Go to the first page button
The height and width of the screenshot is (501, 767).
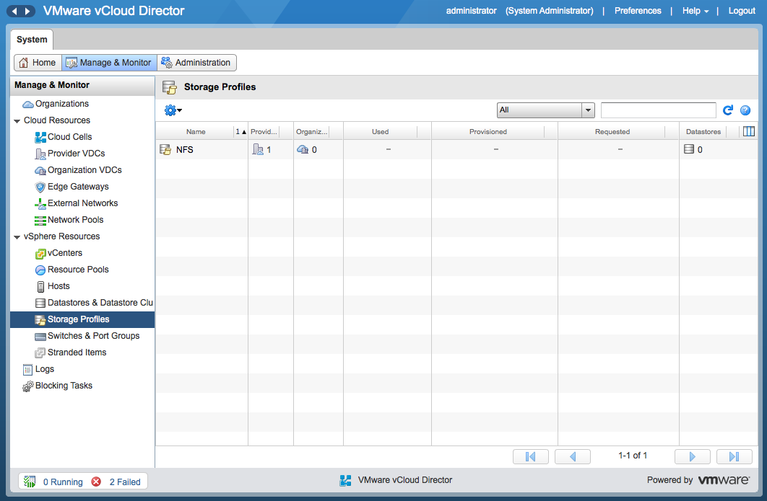531,456
